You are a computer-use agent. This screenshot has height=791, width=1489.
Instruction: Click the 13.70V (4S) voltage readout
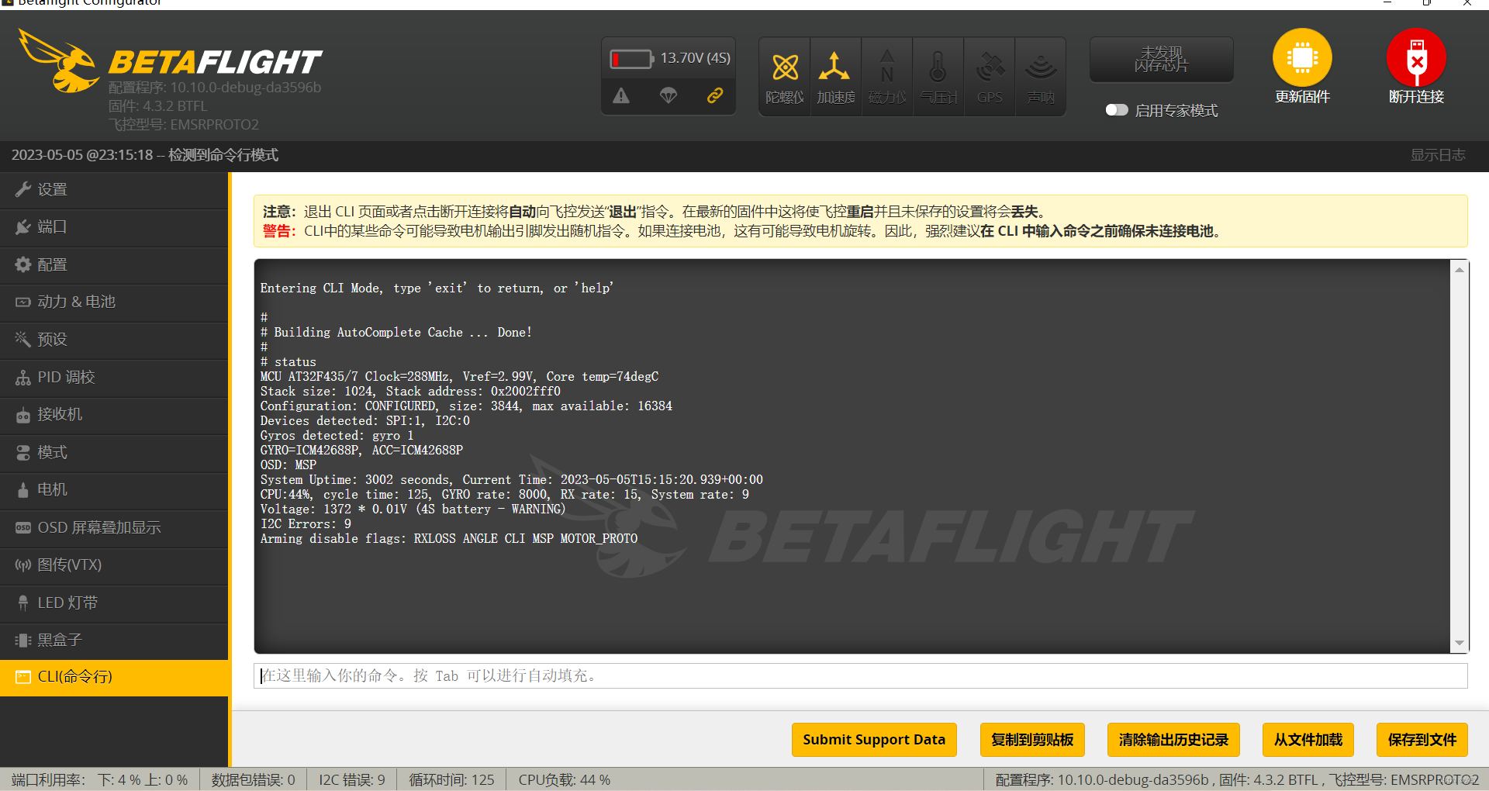(695, 58)
